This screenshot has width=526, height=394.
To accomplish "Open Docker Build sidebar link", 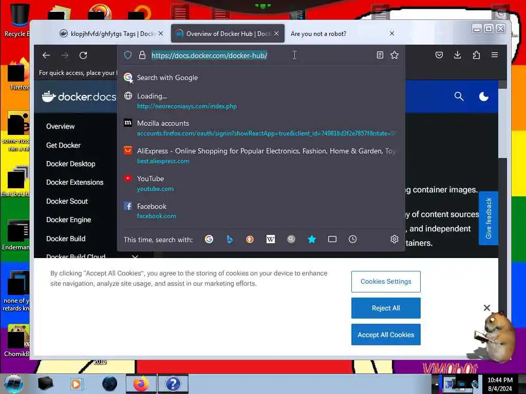I will [66, 239].
